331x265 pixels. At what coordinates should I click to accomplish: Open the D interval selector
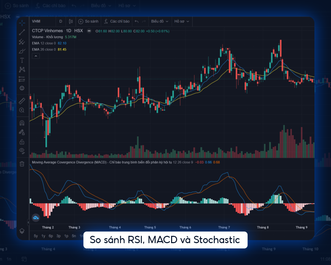(x=61, y=21)
